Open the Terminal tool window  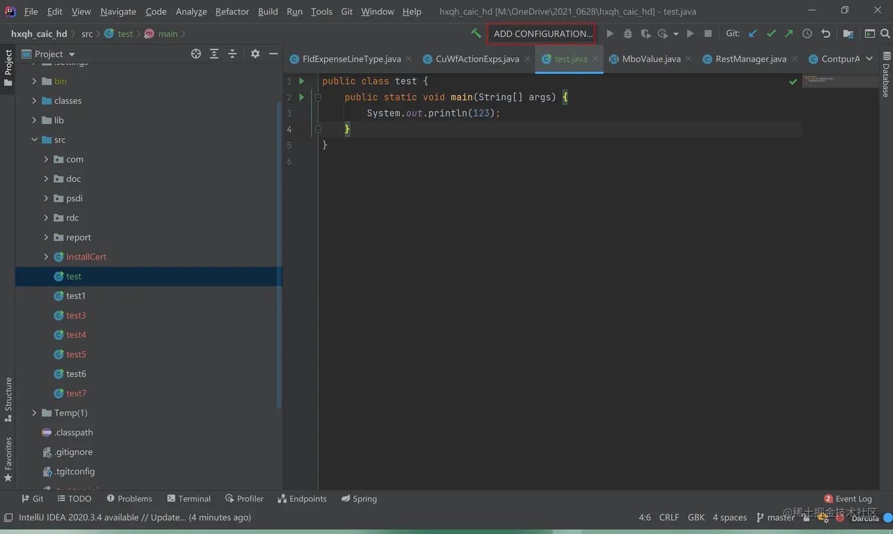pos(189,499)
